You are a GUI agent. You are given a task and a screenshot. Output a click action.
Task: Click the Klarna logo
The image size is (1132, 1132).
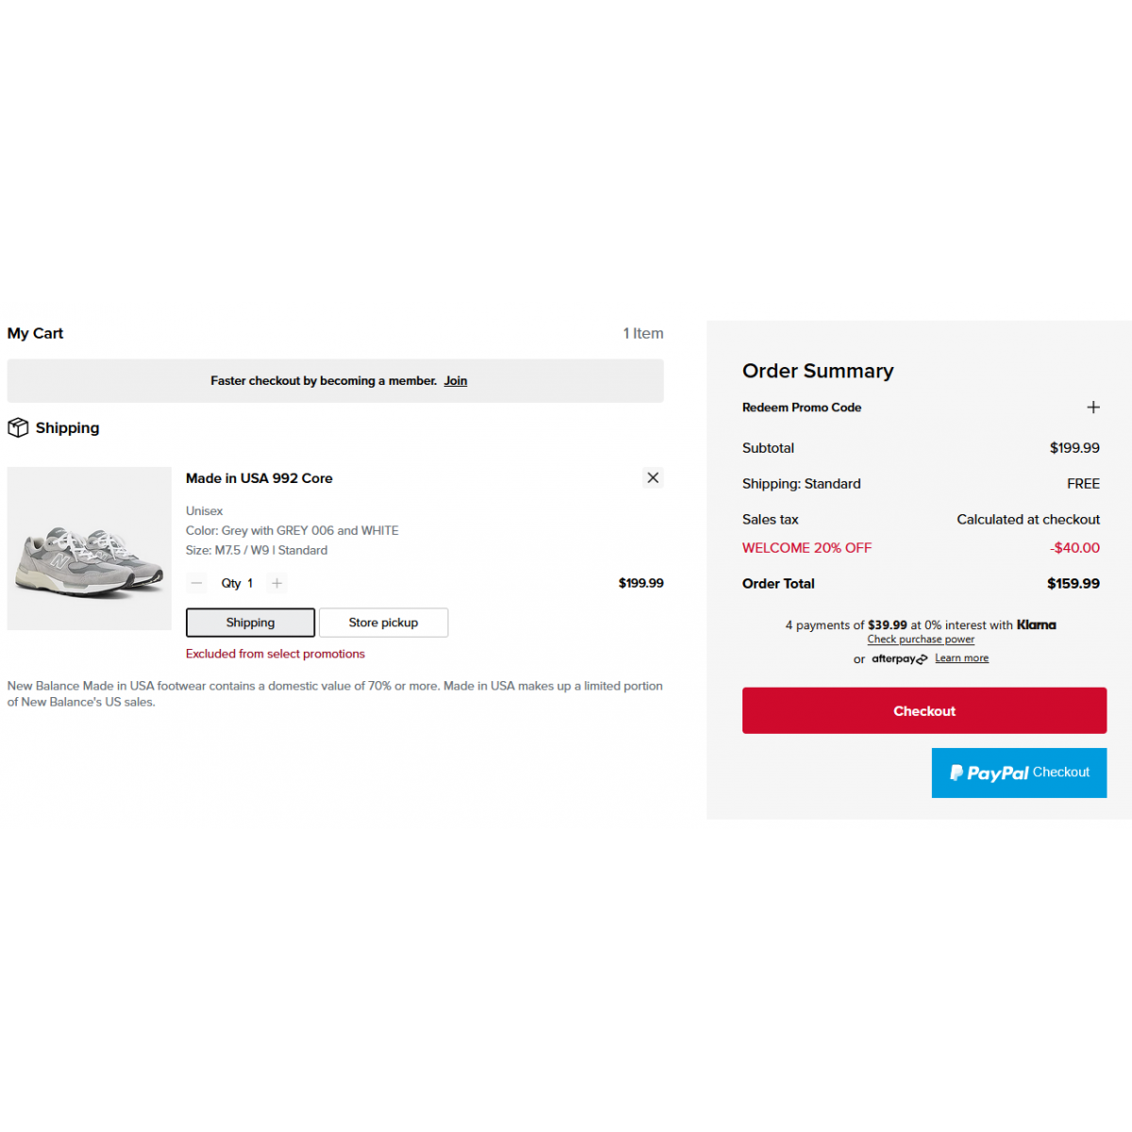[x=1036, y=624]
